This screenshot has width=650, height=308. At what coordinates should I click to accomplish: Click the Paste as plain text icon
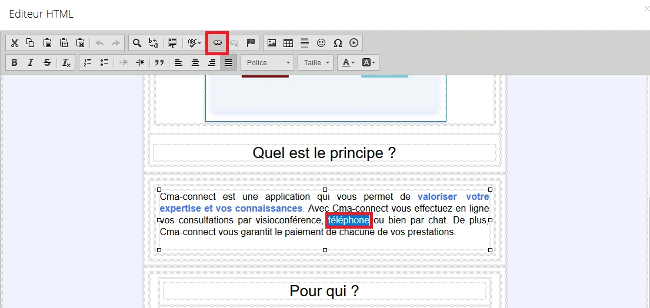pos(64,43)
